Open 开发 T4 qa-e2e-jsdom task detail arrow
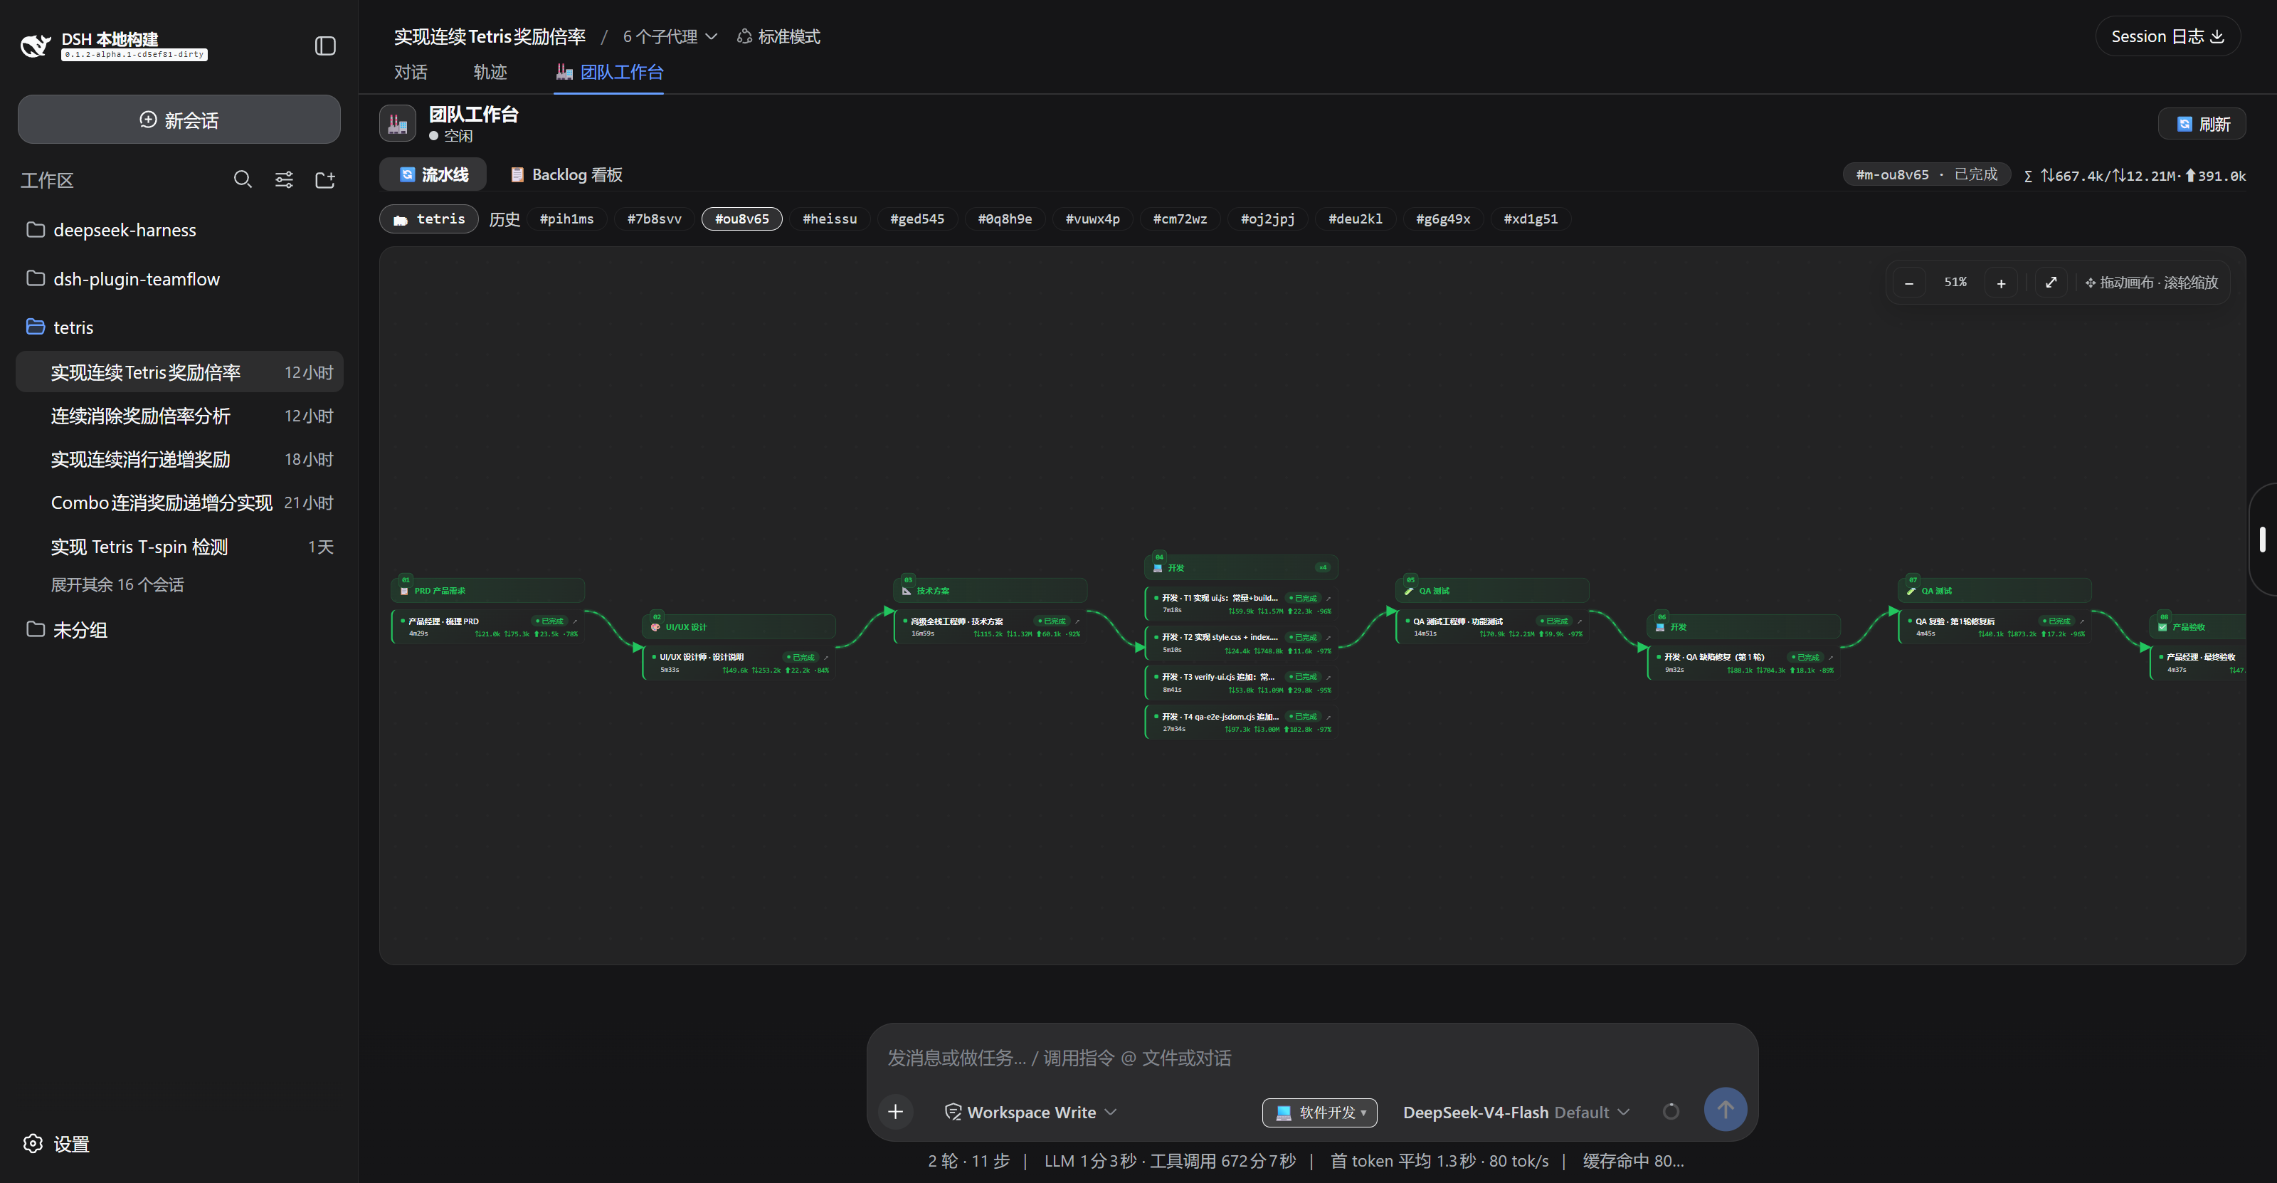This screenshot has height=1183, width=2277. [1328, 717]
